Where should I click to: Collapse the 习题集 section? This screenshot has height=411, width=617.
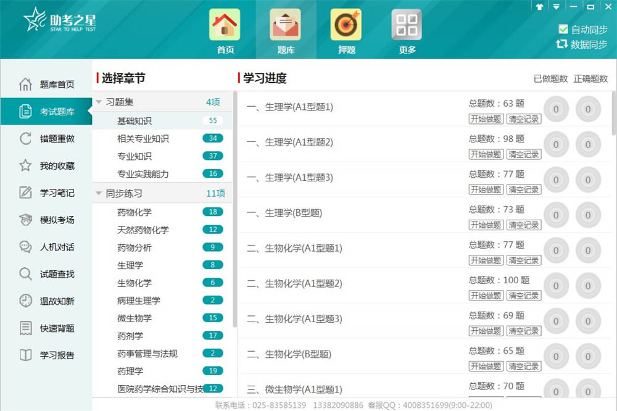pyautogui.click(x=99, y=102)
